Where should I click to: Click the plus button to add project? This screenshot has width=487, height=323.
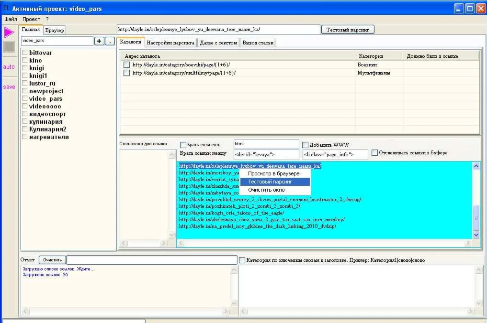coord(99,41)
